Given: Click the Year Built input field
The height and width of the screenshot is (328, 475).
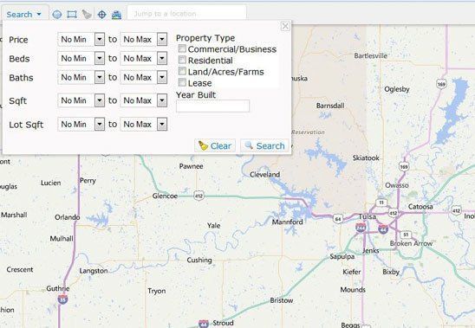Looking at the screenshot, I should 212,106.
